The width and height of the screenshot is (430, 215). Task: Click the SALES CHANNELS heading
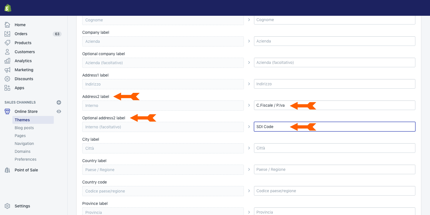20,102
